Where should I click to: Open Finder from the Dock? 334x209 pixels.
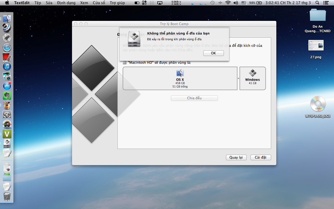pyautogui.click(x=7, y=19)
